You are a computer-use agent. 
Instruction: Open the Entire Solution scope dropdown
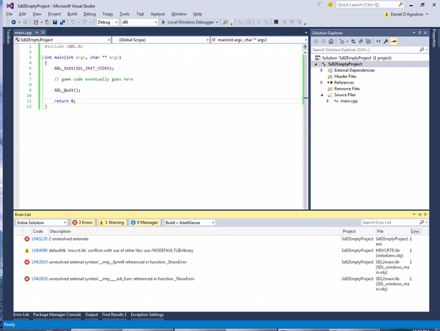point(41,223)
